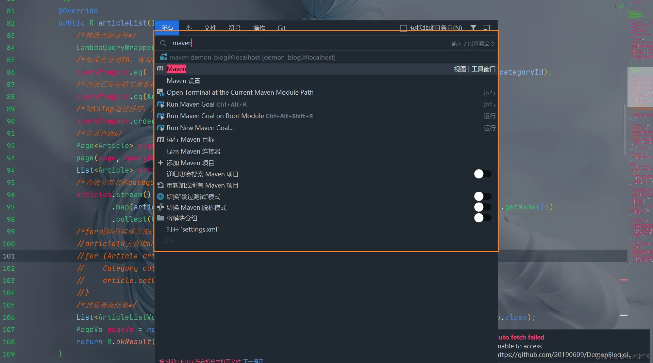
Task: Switch to the Git tab
Action: point(282,28)
